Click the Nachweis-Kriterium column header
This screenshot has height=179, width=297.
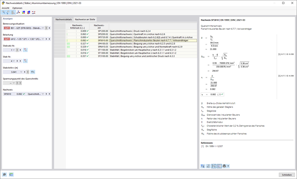[77, 27]
